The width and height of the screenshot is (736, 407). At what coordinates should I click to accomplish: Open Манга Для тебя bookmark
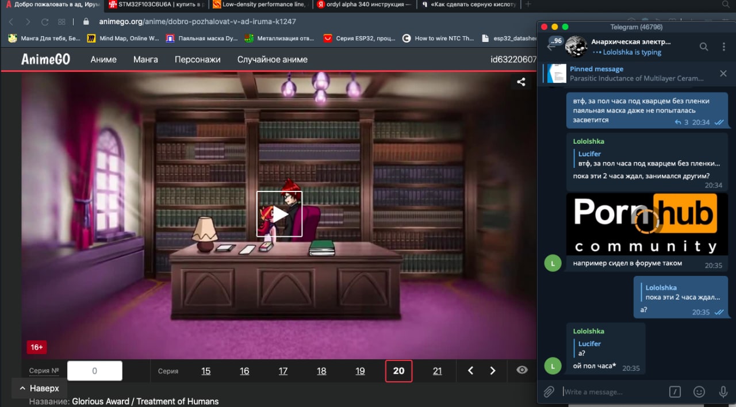pyautogui.click(x=45, y=39)
